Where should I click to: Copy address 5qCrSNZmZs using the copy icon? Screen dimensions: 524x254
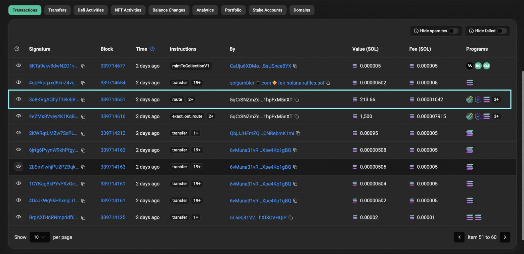tap(296, 99)
